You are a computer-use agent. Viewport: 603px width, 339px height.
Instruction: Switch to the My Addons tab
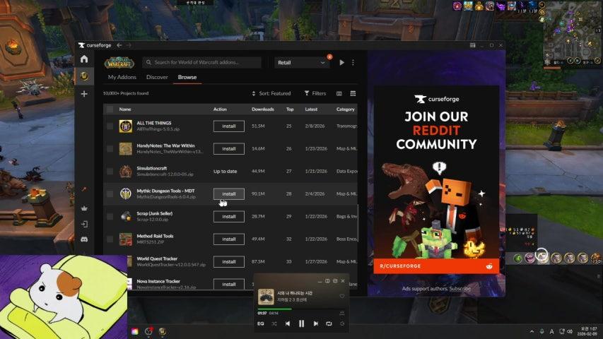(x=122, y=77)
